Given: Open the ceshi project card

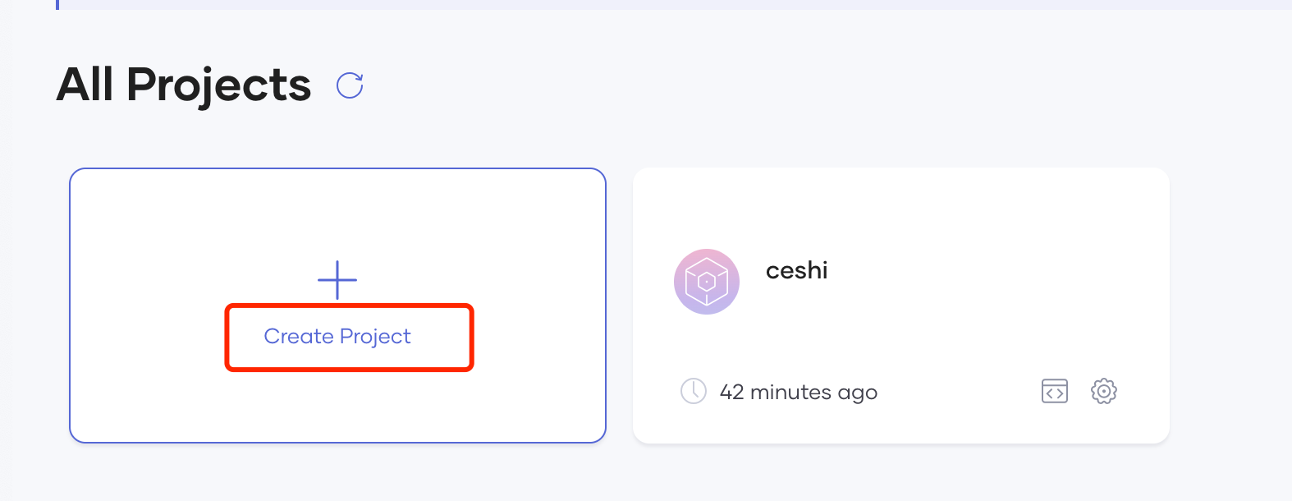Looking at the screenshot, I should click(901, 306).
